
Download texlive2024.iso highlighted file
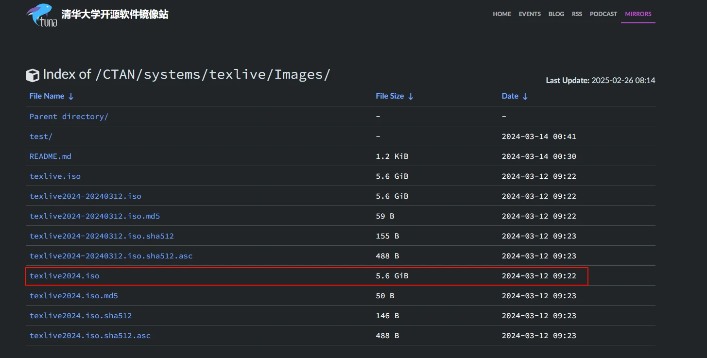click(x=64, y=276)
